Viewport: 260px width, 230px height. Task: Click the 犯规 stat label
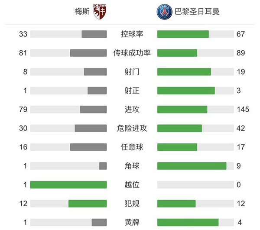tap(132, 204)
